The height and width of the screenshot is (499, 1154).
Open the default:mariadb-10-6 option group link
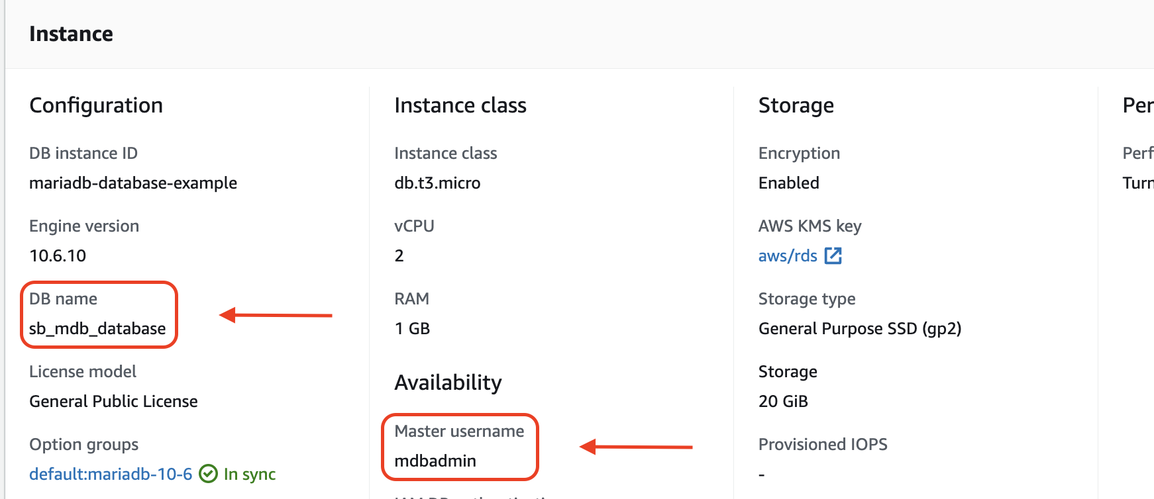click(x=111, y=474)
